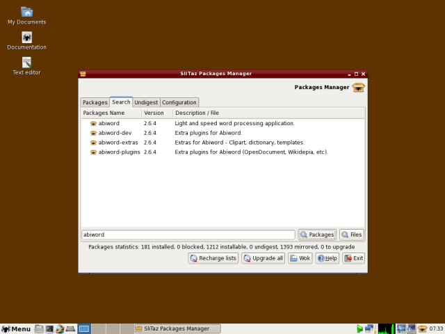The width and height of the screenshot is (445, 334).
Task: Click the Packages Manager box icon in header
Action: click(359, 88)
